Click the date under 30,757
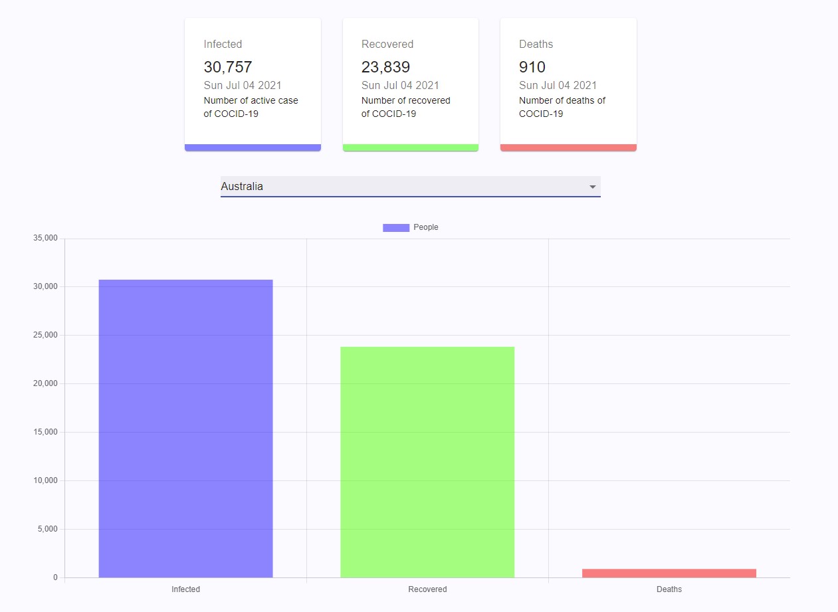The height and width of the screenshot is (612, 838). click(x=243, y=86)
